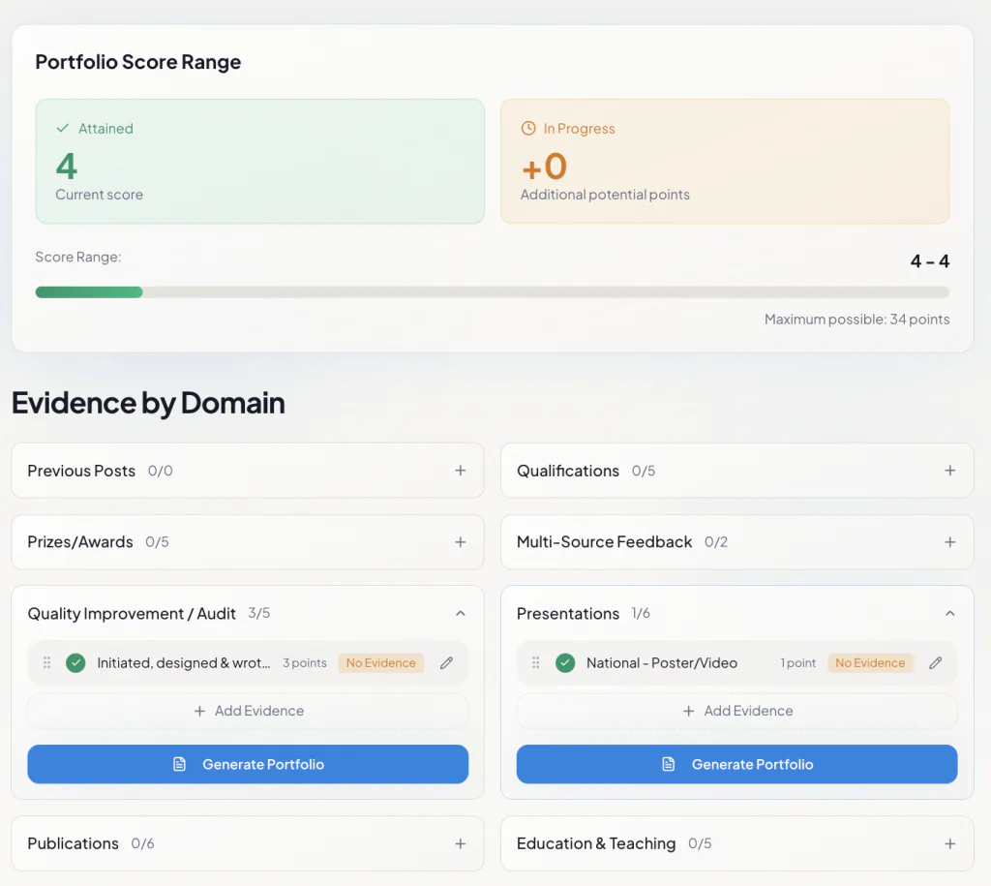
Task: Select the Education & Teaching heading
Action: pyautogui.click(x=596, y=843)
